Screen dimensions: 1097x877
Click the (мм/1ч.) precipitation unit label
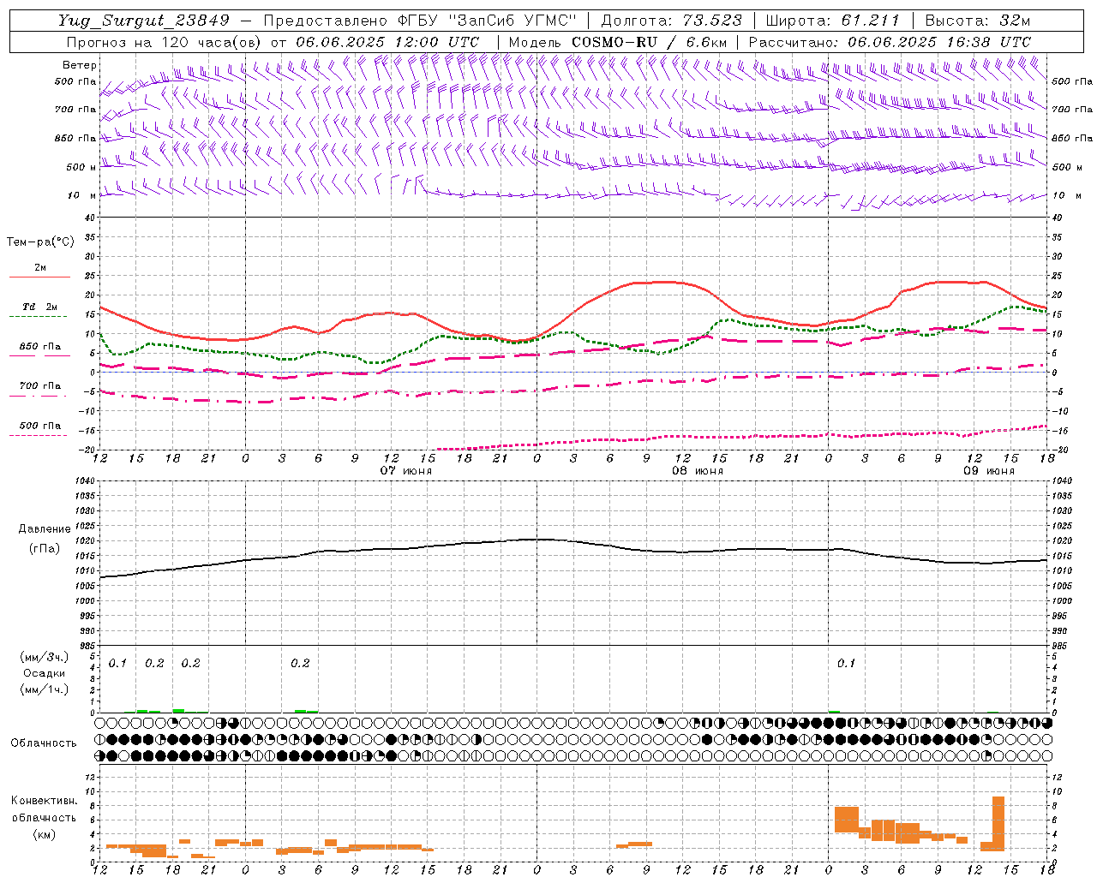coord(45,689)
